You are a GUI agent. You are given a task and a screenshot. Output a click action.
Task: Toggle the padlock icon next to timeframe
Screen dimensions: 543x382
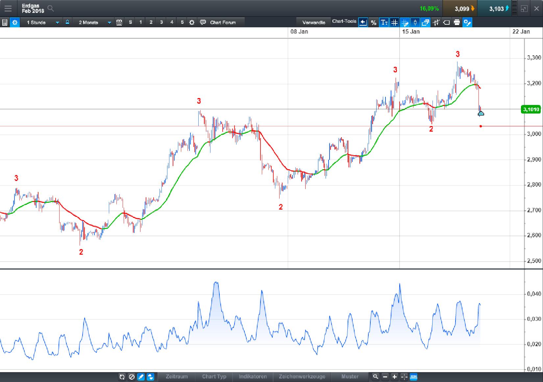click(67, 22)
